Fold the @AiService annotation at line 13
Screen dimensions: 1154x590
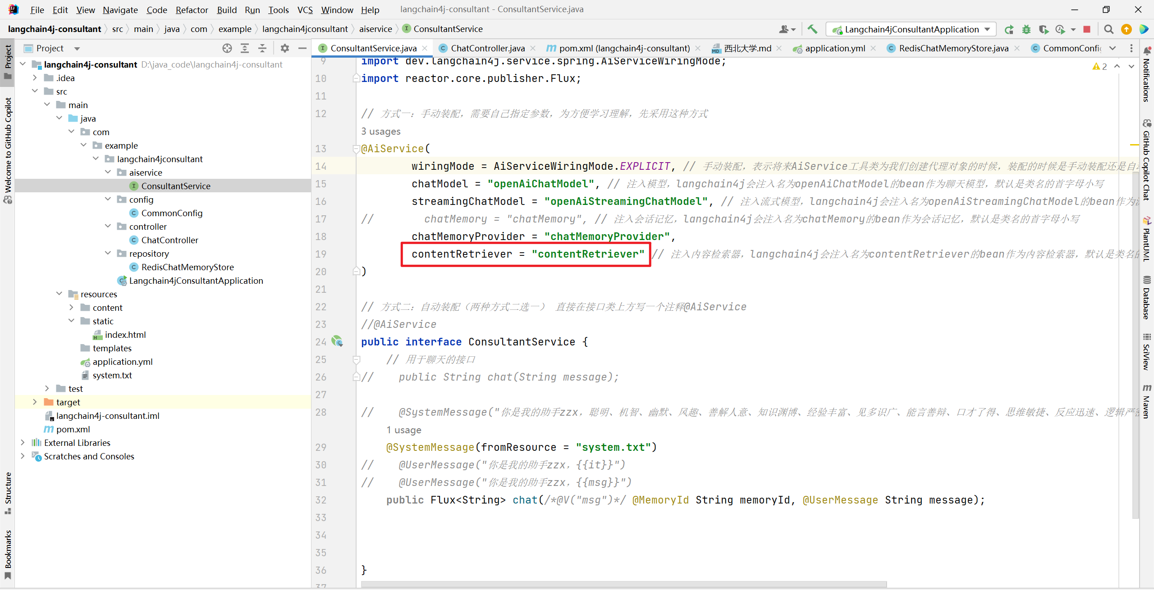tap(356, 149)
